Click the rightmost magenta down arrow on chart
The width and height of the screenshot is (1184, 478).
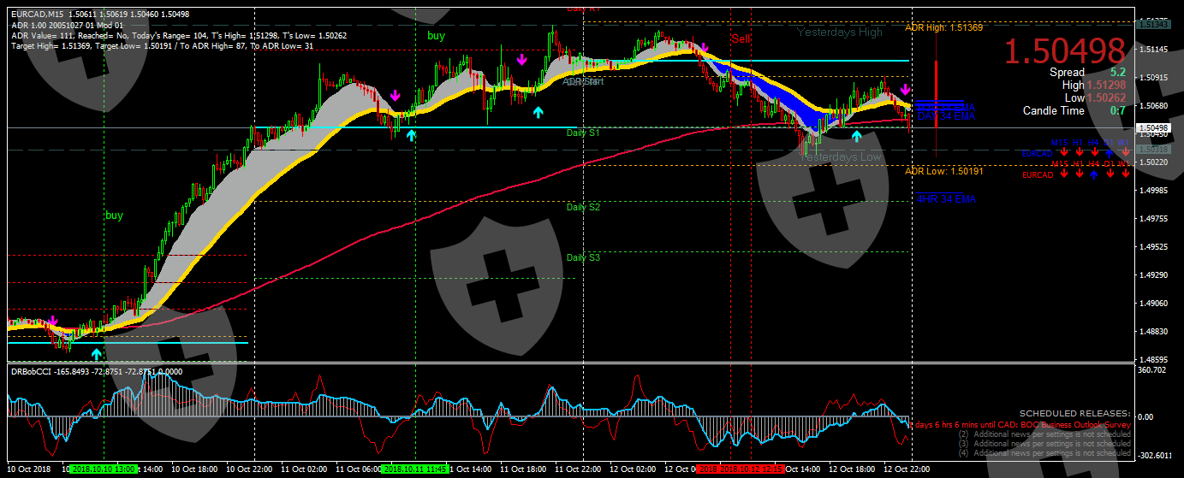905,89
